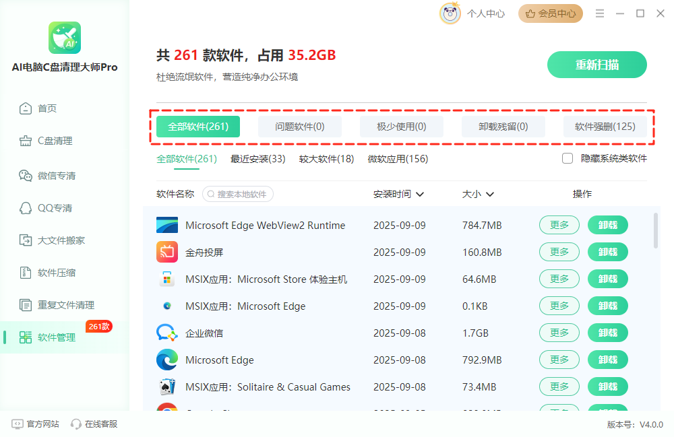Switch to 极少使用(0) tab
Viewport: 674px width, 437px height.
tap(402, 127)
